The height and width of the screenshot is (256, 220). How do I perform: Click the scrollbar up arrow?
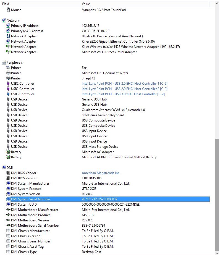[217, 3]
